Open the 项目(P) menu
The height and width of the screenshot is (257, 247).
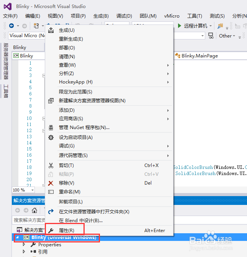pos(78,16)
